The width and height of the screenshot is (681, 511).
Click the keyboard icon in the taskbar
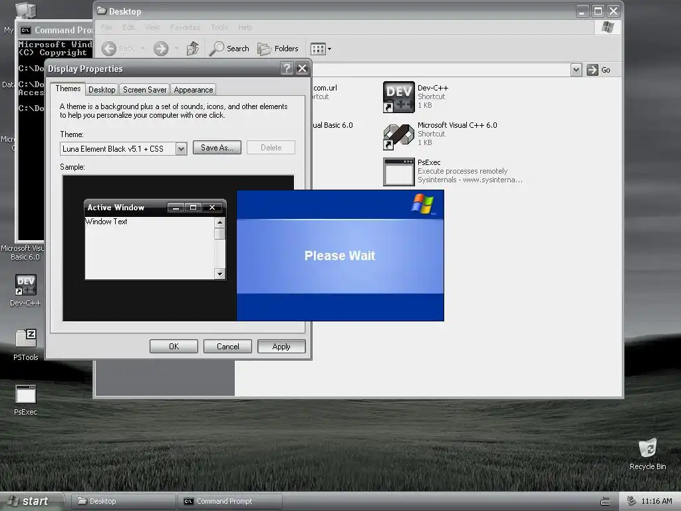click(605, 502)
